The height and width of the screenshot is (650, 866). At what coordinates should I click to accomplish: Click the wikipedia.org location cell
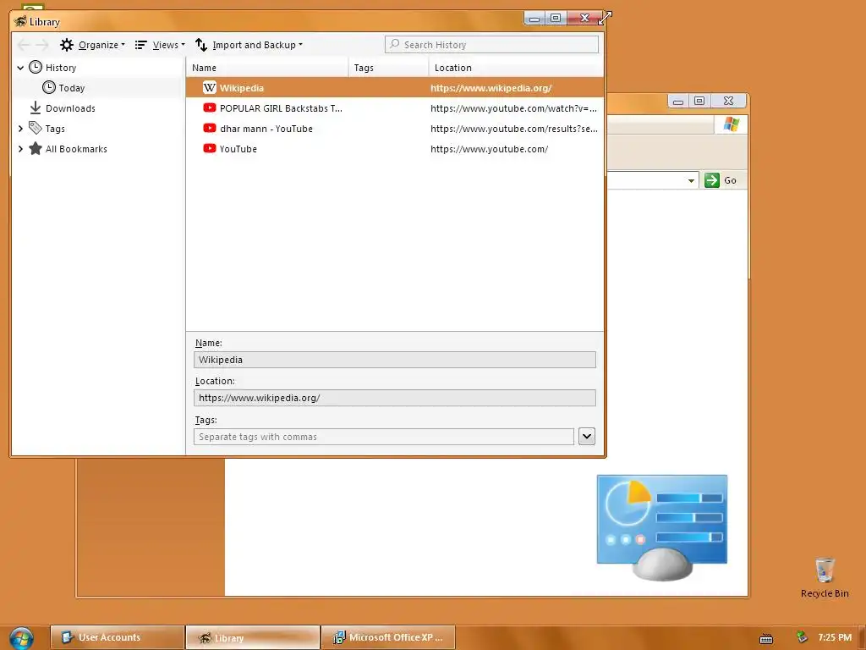coord(491,88)
